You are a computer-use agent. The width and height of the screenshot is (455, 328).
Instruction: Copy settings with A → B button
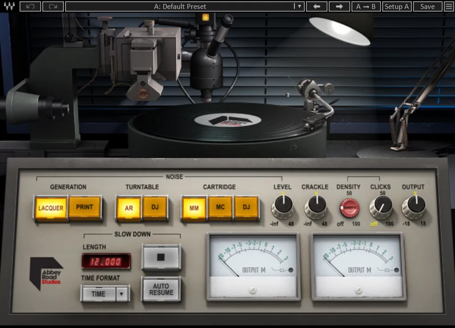(x=366, y=7)
